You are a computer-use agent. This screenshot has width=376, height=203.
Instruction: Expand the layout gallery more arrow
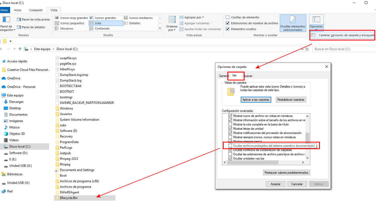pyautogui.click(x=160, y=28)
